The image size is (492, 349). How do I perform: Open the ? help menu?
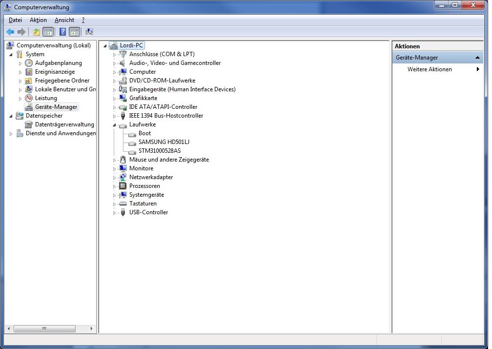point(83,20)
